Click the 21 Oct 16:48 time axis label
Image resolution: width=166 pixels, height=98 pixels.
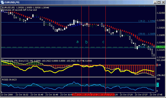pyautogui.click(x=52, y=95)
